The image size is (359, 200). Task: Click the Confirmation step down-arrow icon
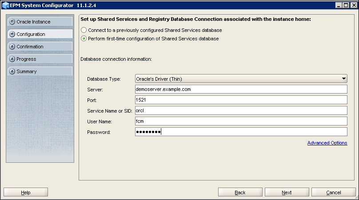pyautogui.click(x=12, y=47)
